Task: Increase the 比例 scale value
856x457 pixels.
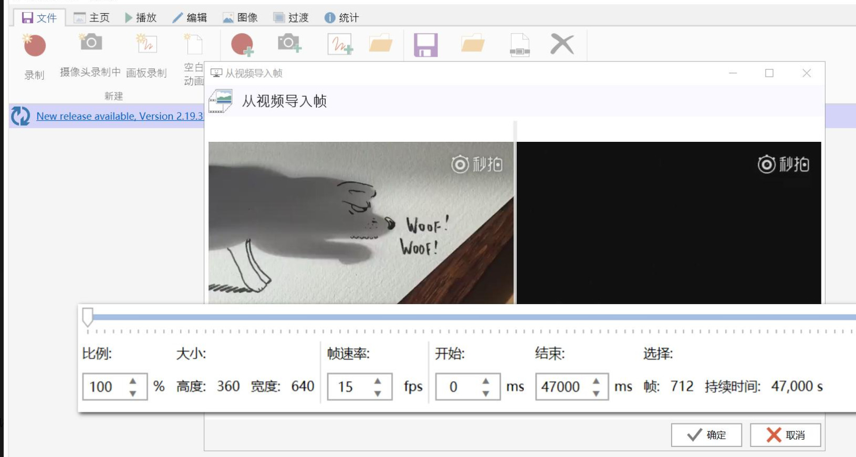Action: pyautogui.click(x=133, y=381)
